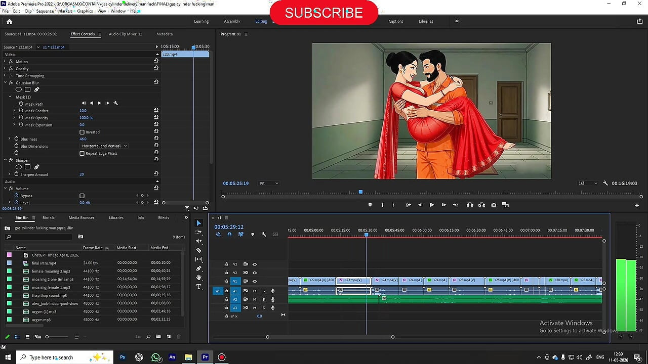
Task: Expand the Opacity effect properties
Action: click(x=5, y=68)
